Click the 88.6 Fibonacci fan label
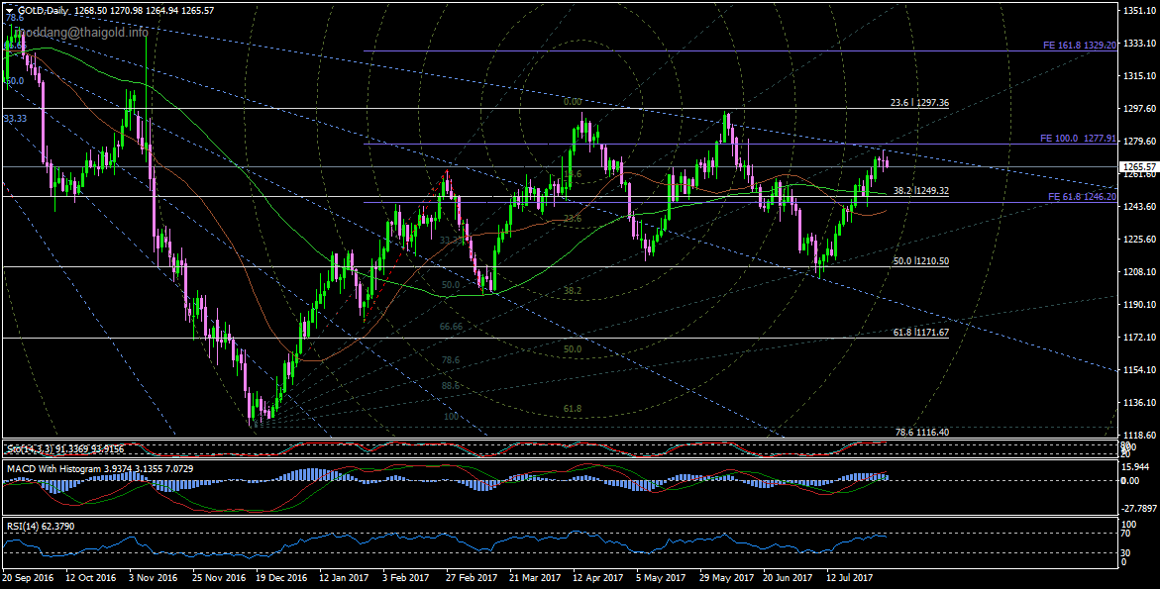This screenshot has width=1160, height=589. tap(450, 386)
